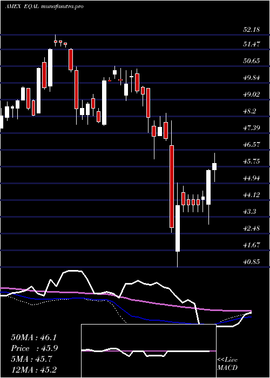This screenshot has width=270, height=378.
Task: Click the 49.84 price axis label
Action: (x=251, y=78)
